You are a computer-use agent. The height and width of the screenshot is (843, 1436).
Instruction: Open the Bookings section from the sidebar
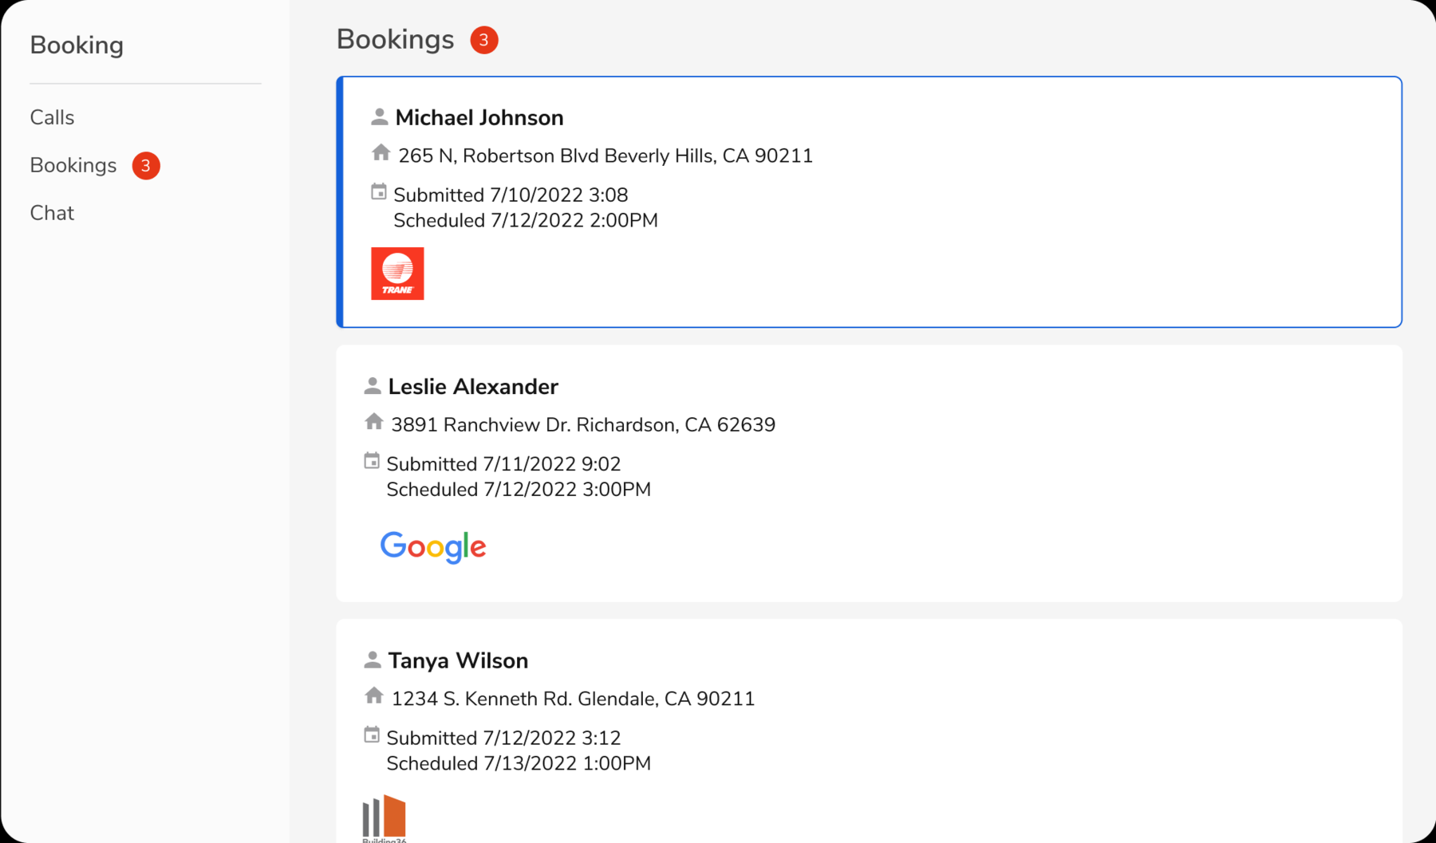click(73, 165)
